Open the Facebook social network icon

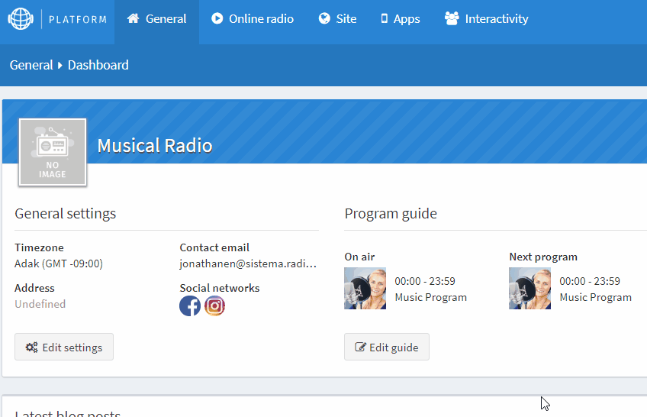click(x=190, y=306)
